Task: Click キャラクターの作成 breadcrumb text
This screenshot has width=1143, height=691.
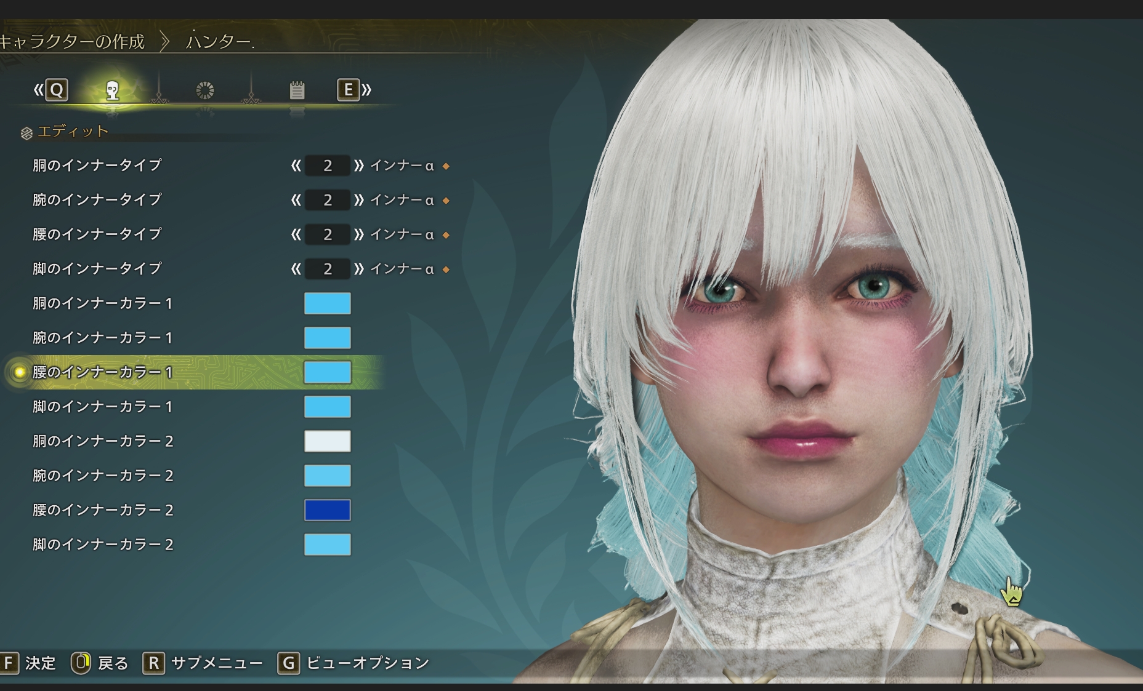Action: point(73,41)
